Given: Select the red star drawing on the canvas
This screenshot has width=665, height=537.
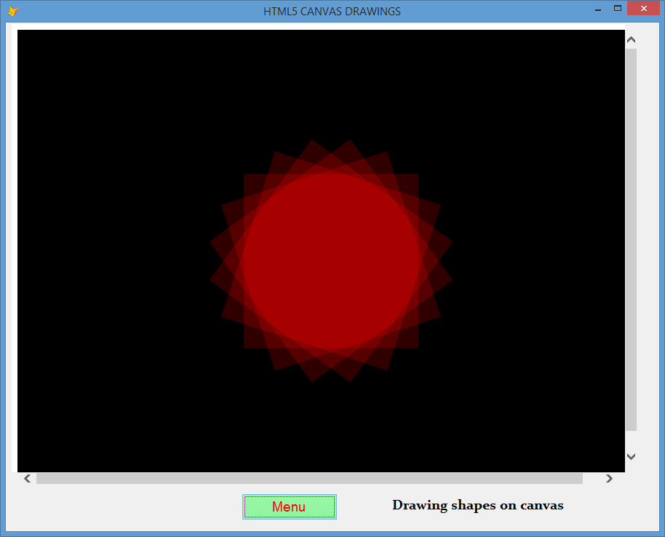Looking at the screenshot, I should coord(332,258).
